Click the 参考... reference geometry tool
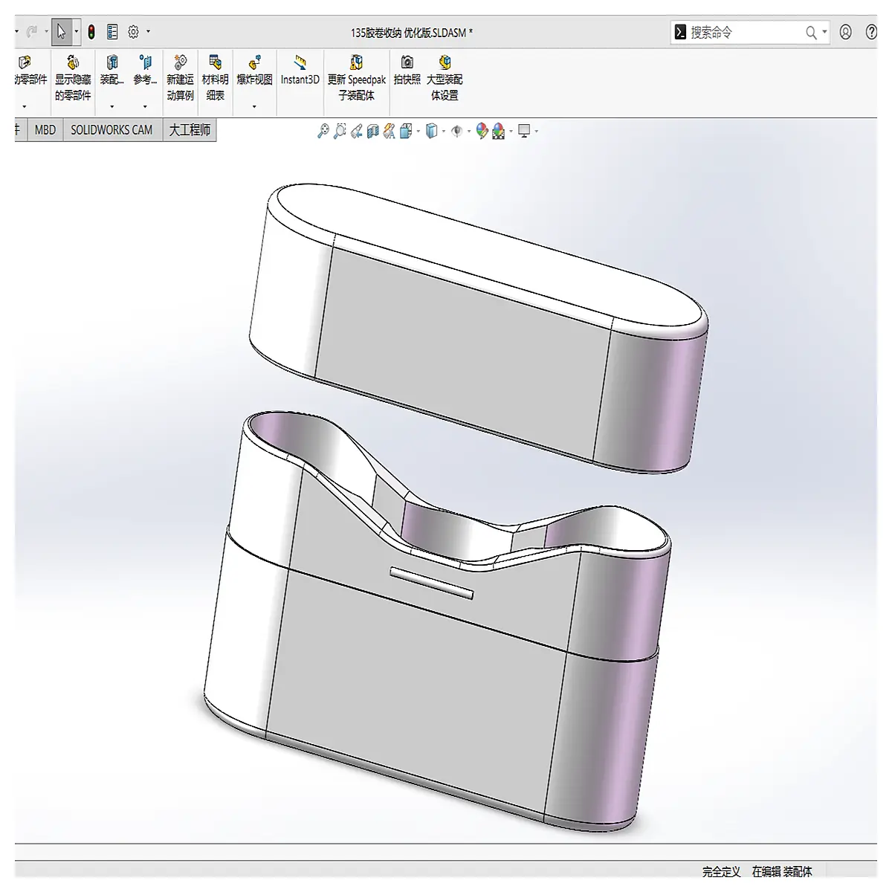The width and height of the screenshot is (892, 892). click(145, 71)
